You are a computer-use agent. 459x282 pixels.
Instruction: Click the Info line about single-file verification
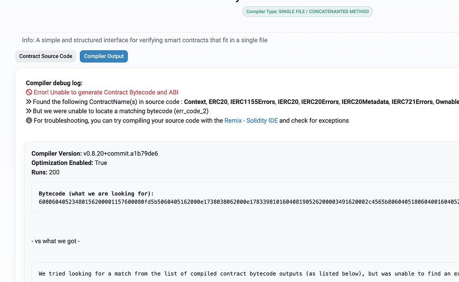145,40
